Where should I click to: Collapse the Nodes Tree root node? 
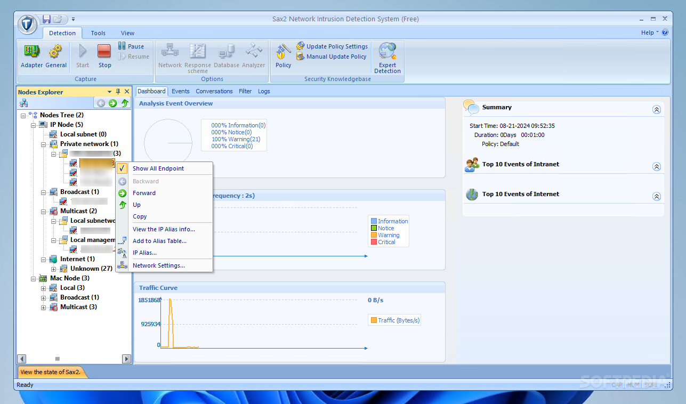23,115
